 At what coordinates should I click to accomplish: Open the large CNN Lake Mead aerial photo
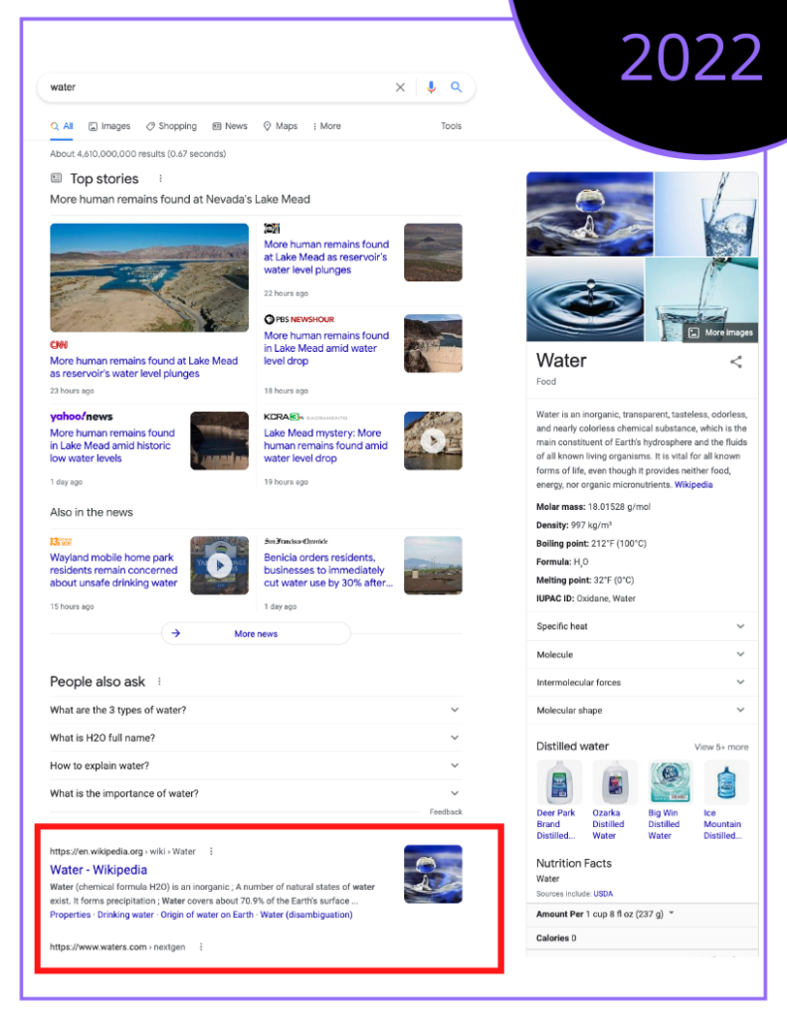(x=149, y=278)
